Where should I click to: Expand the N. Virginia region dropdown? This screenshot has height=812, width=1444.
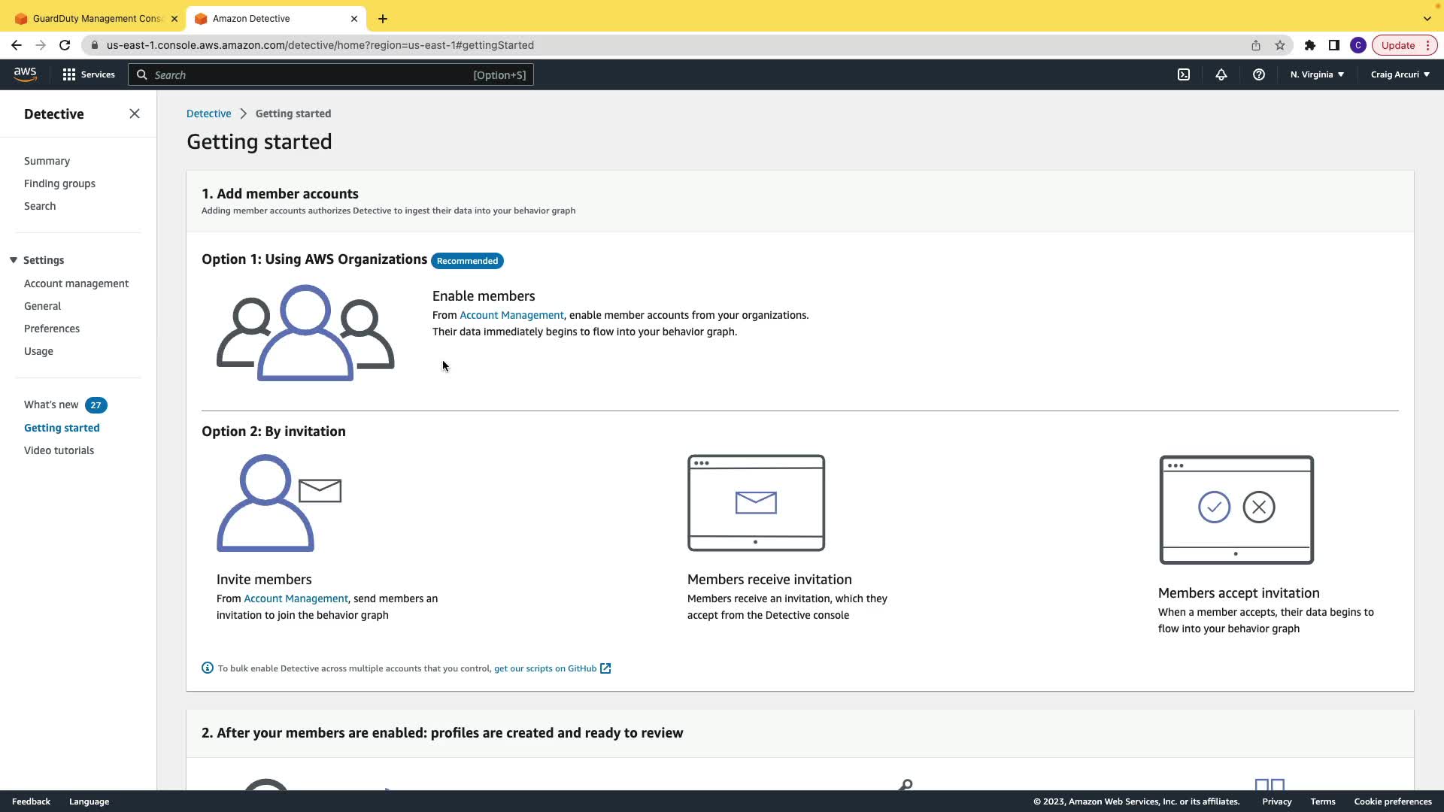point(1317,74)
